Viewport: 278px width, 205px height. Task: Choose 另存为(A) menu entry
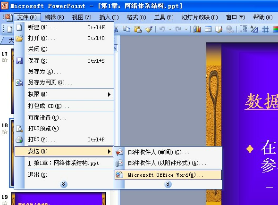pyautogui.click(x=64, y=72)
